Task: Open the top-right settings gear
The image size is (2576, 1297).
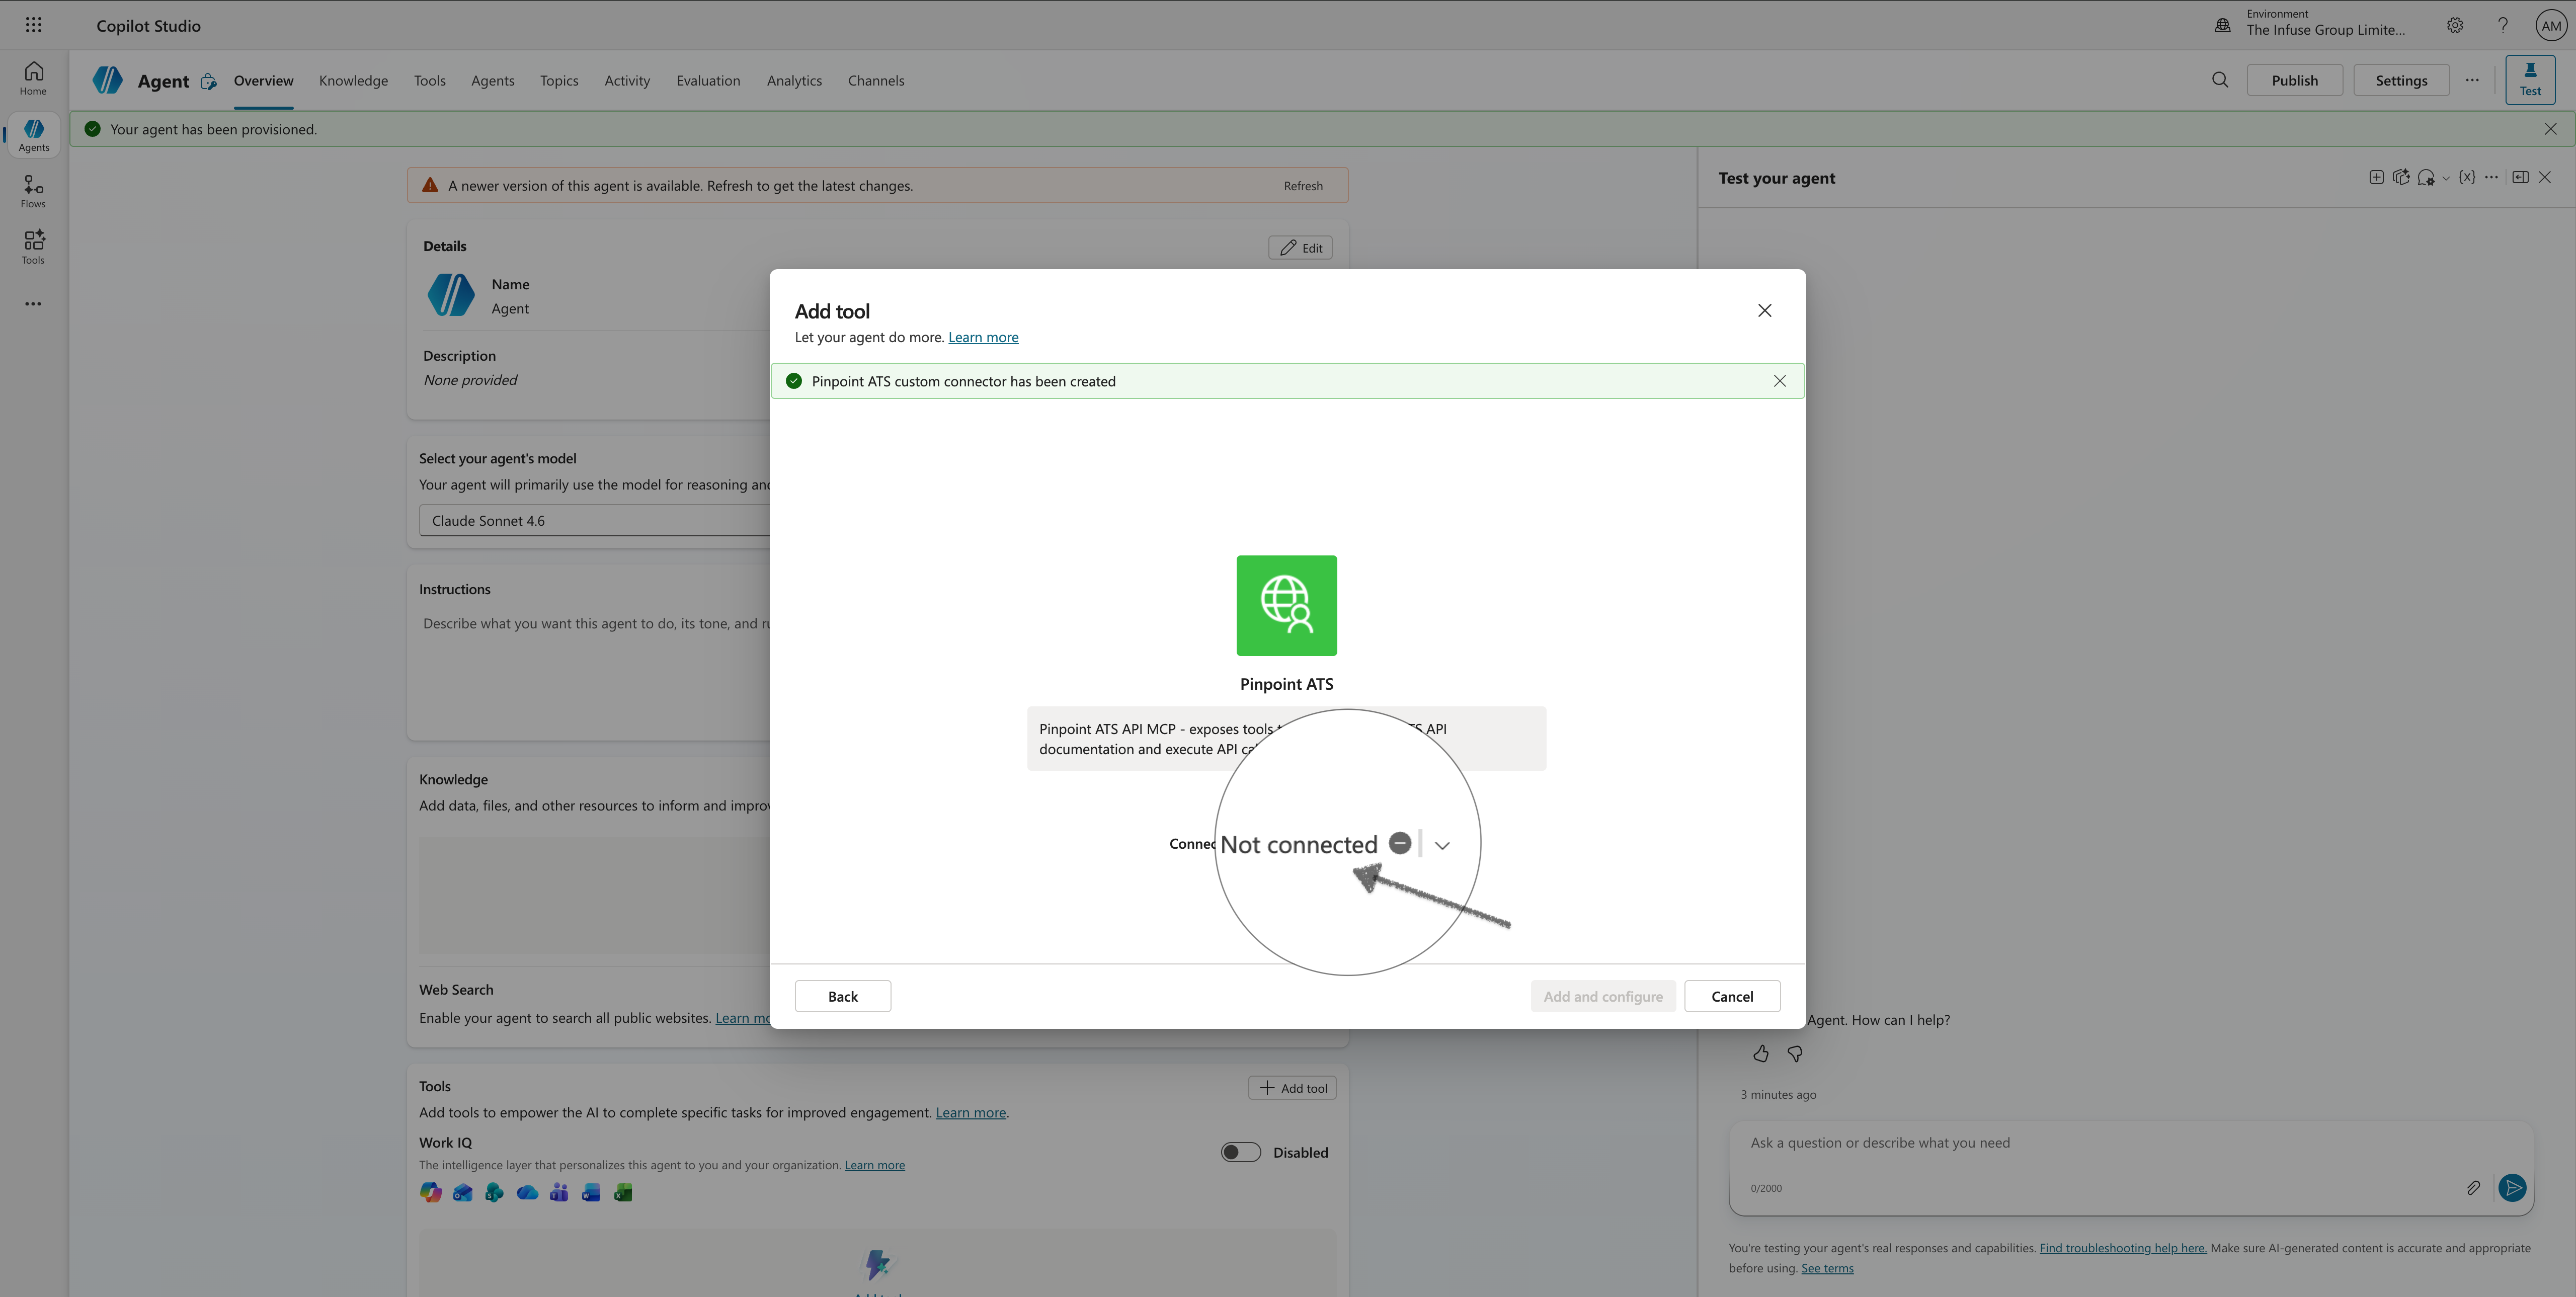Action: (2454, 25)
